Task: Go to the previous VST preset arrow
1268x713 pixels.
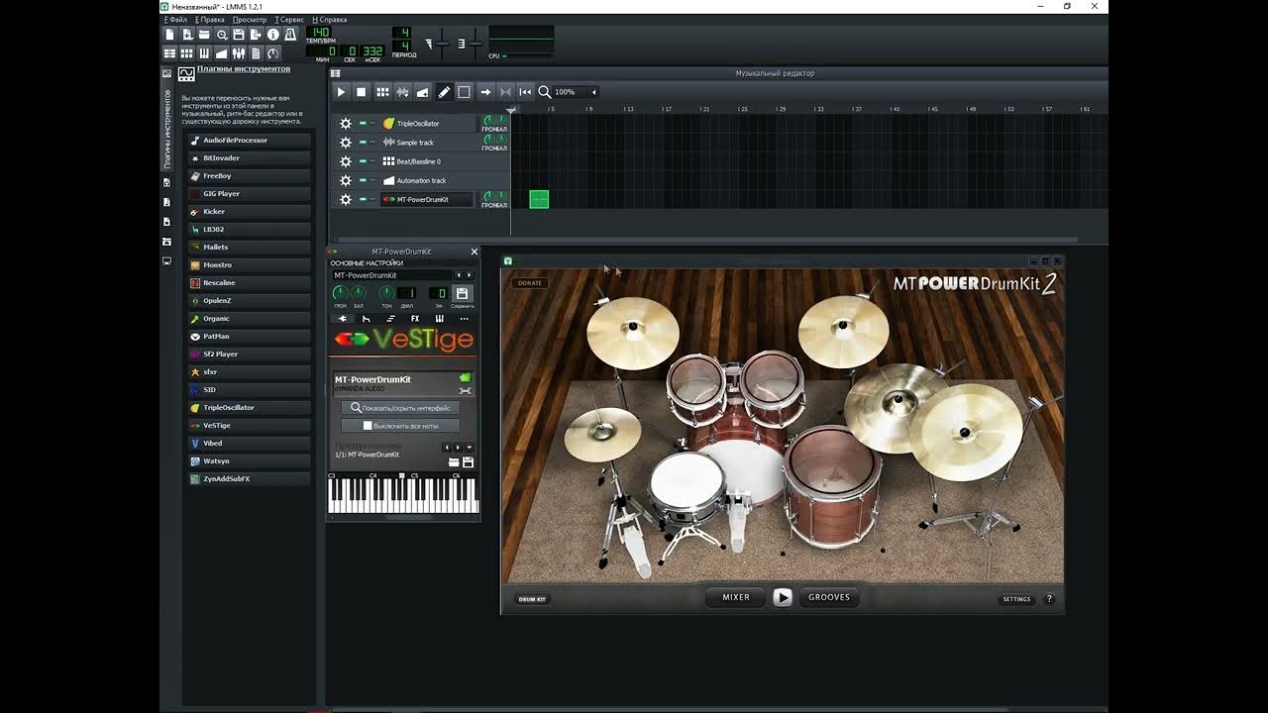Action: click(x=447, y=448)
